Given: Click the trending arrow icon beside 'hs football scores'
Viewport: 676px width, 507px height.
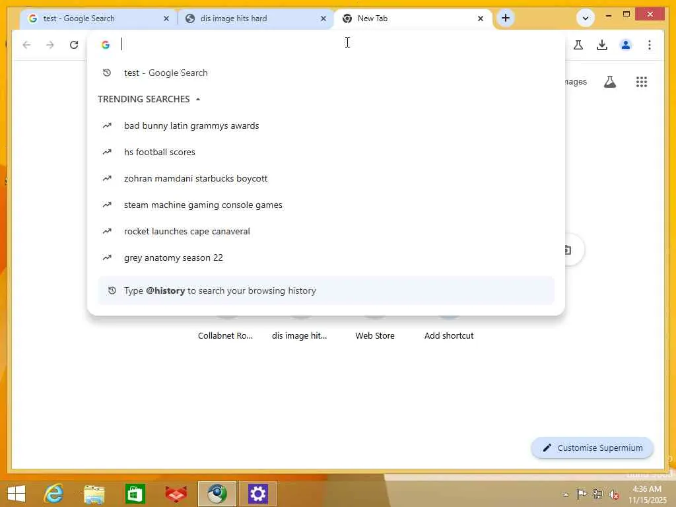Looking at the screenshot, I should 107,152.
